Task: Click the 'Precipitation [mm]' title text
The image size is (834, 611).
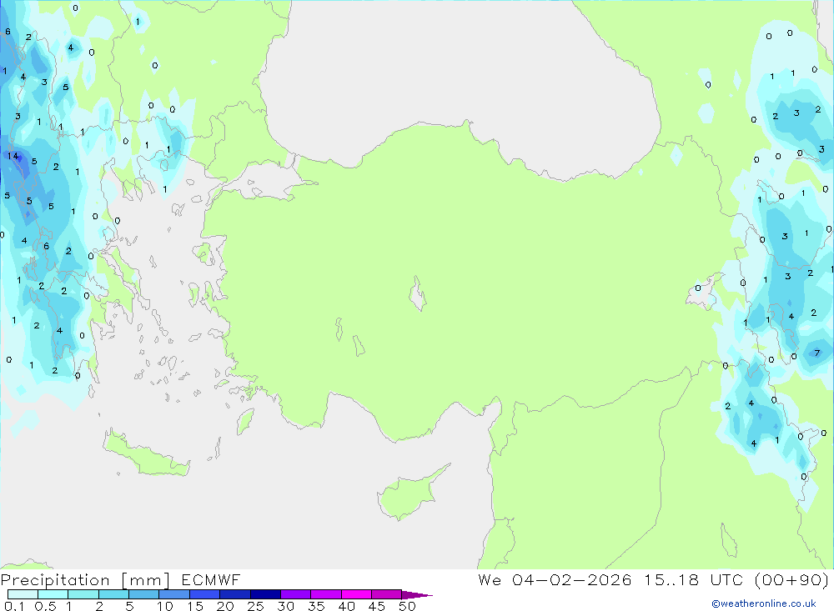Action: 86,580
